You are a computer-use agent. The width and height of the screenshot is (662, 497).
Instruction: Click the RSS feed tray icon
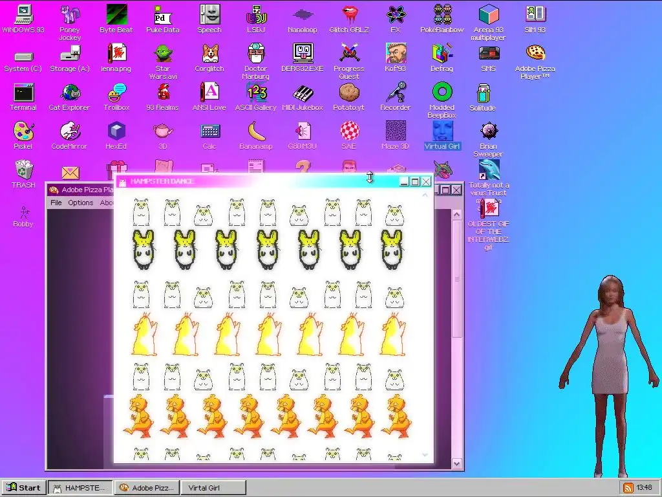pyautogui.click(x=628, y=488)
